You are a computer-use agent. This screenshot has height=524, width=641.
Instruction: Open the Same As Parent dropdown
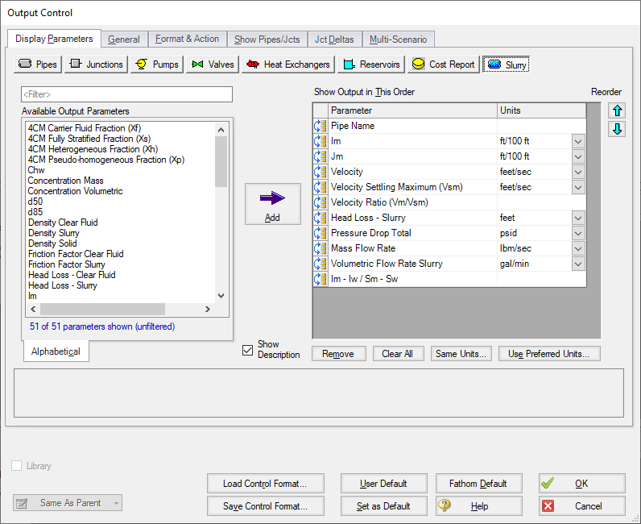pos(68,503)
